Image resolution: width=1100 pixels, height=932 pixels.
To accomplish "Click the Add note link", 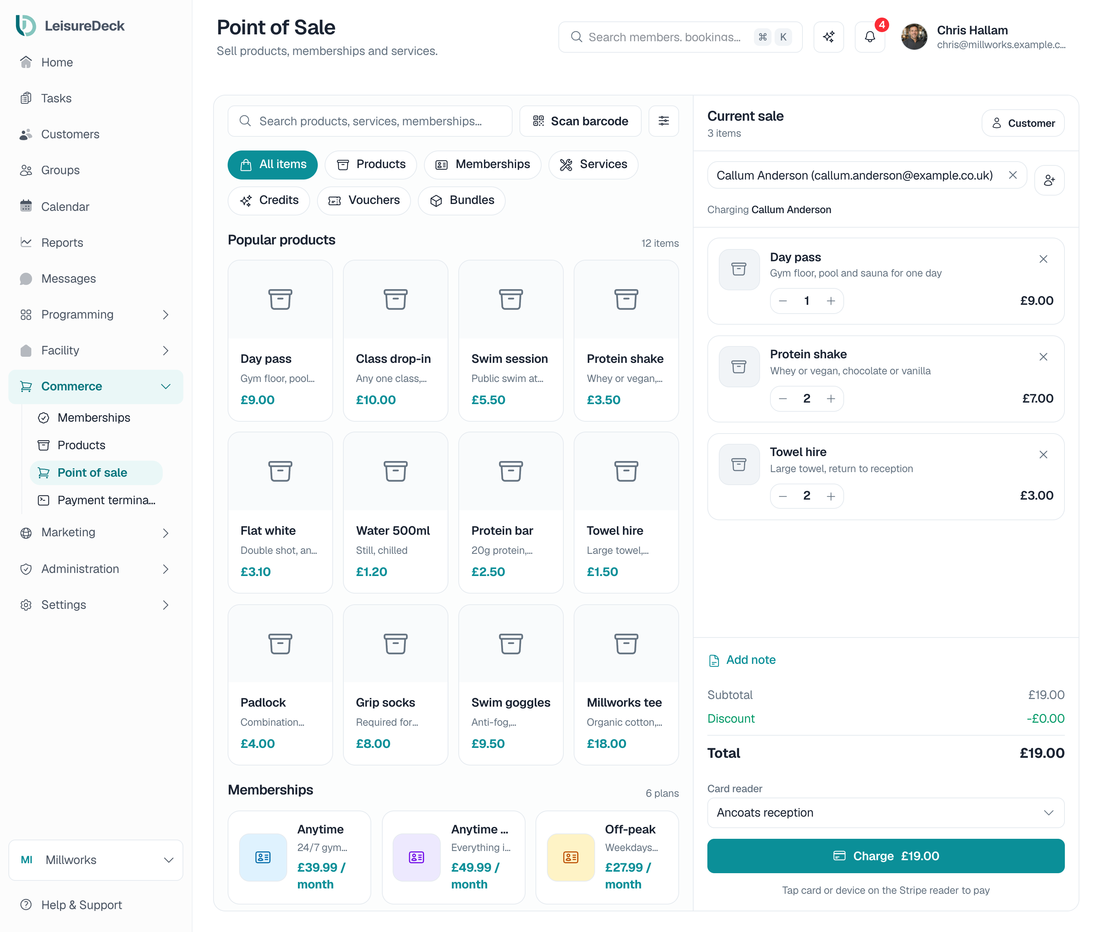I will point(742,660).
